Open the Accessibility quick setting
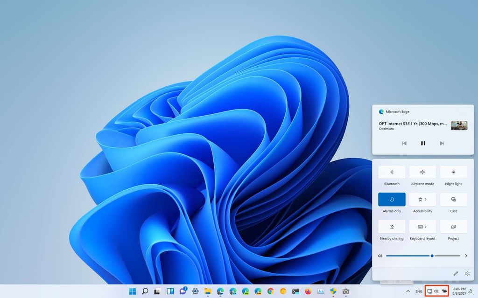This screenshot has height=298, width=478. [422, 199]
